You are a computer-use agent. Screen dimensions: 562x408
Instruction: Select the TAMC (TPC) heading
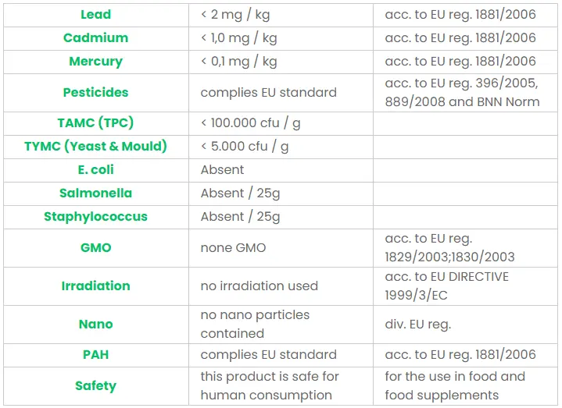[95, 123]
